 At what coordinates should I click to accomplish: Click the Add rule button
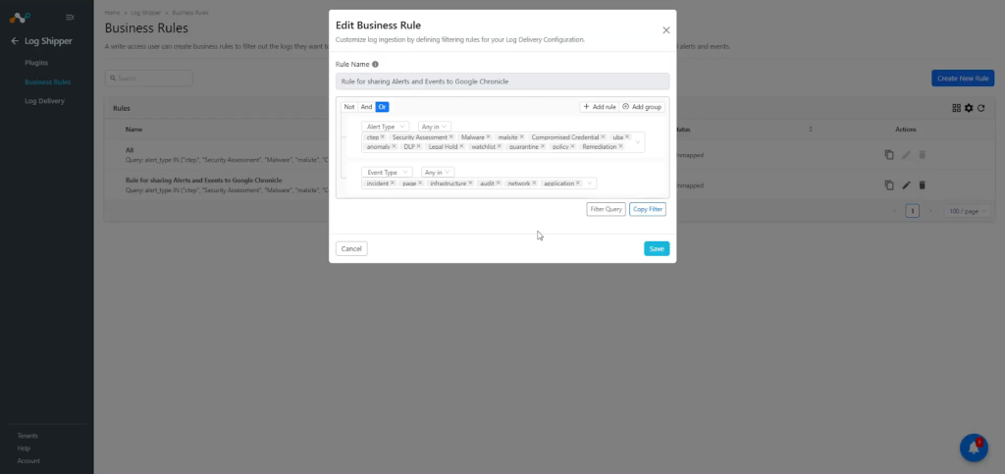click(600, 107)
